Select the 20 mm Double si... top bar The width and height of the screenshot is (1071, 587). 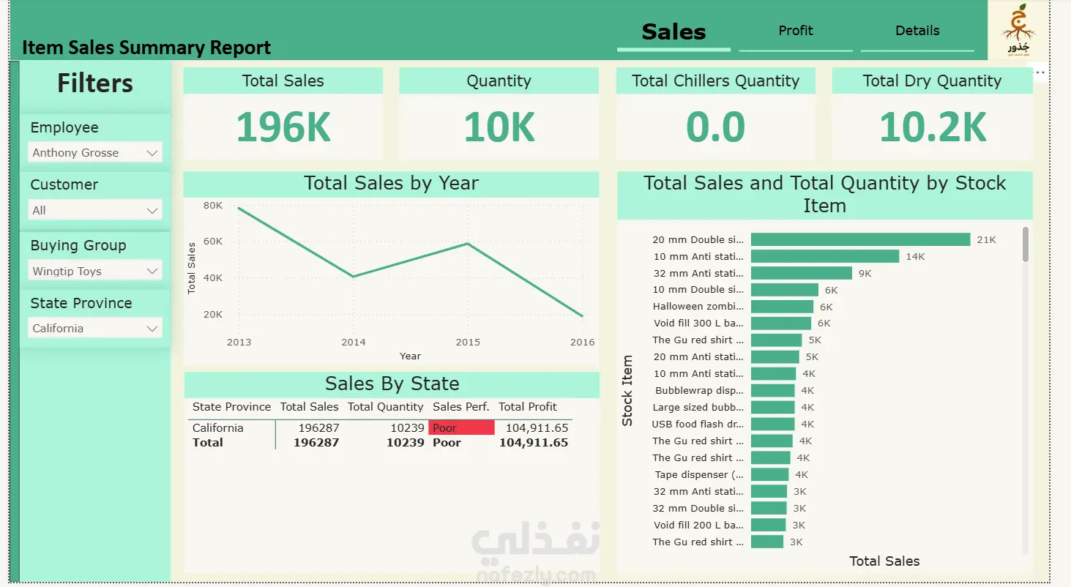pos(860,239)
